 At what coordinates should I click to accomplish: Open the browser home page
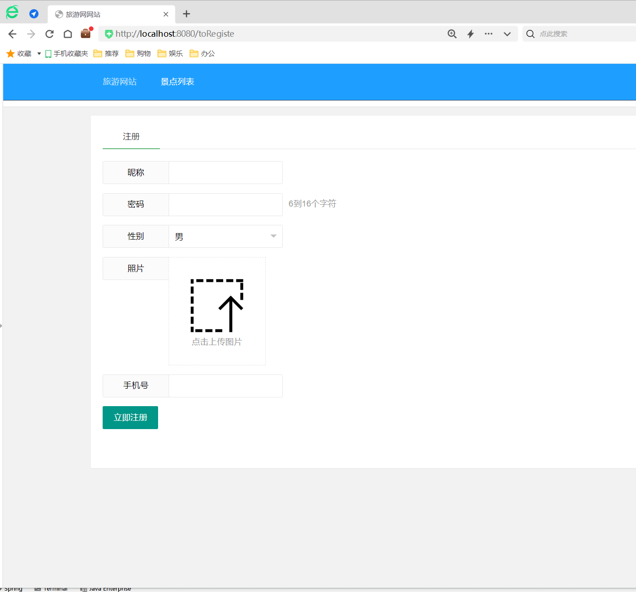(x=67, y=34)
